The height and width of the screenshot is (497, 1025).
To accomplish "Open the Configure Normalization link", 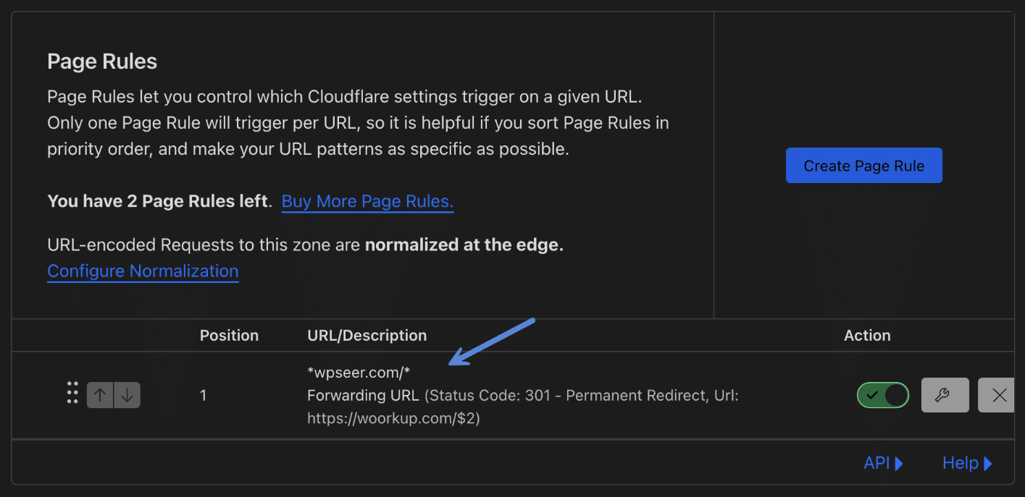I will (x=143, y=271).
